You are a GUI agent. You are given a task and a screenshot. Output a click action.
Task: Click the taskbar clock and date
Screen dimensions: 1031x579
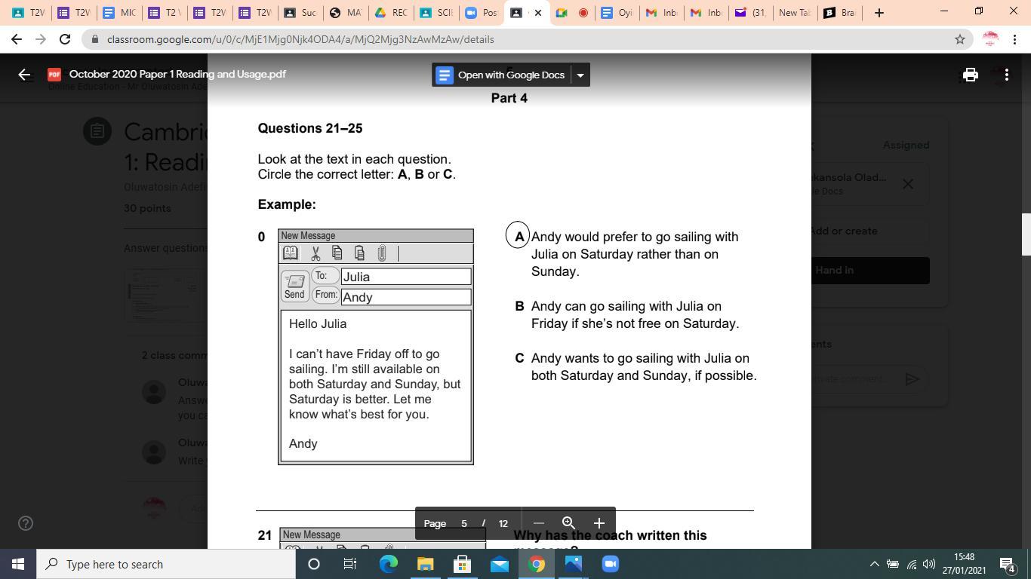964,564
